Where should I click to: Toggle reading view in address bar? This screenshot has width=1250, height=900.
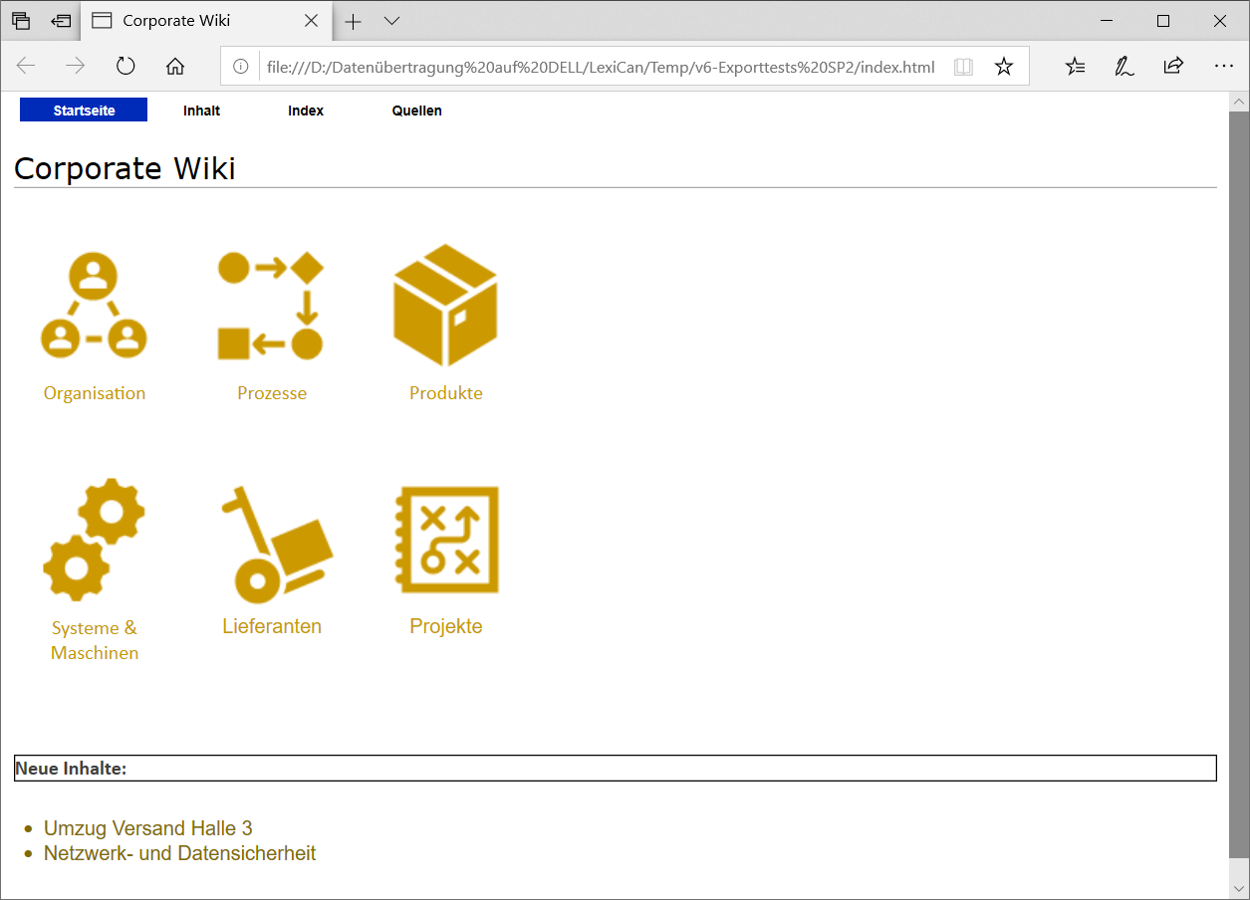pyautogui.click(x=962, y=67)
